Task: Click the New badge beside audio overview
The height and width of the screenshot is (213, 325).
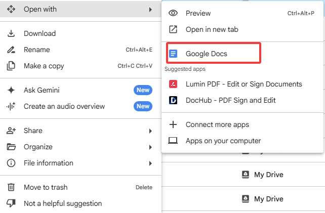Action: point(143,106)
